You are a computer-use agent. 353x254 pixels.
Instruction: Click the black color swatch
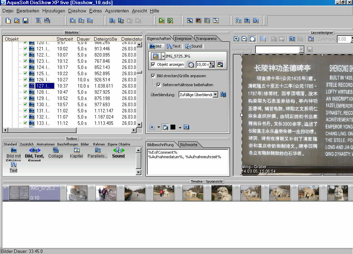[x=173, y=127]
